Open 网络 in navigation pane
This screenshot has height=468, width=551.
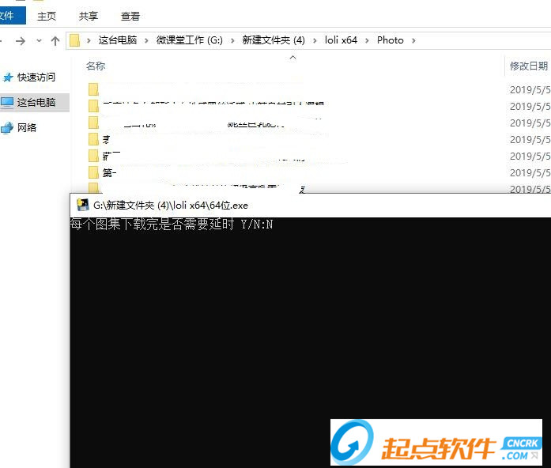coord(27,127)
